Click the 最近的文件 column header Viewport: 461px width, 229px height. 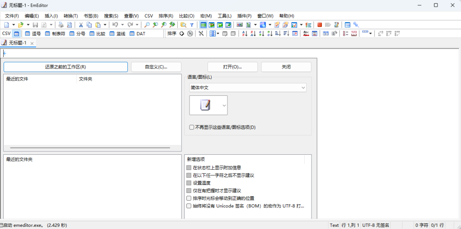point(40,79)
